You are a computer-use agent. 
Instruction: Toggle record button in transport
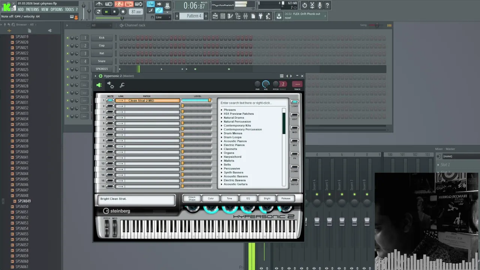[123, 12]
